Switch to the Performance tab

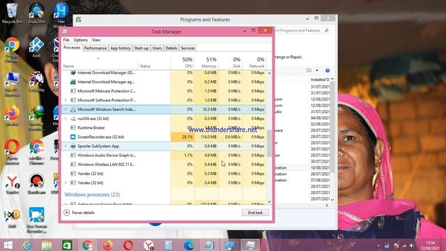pyautogui.click(x=95, y=48)
